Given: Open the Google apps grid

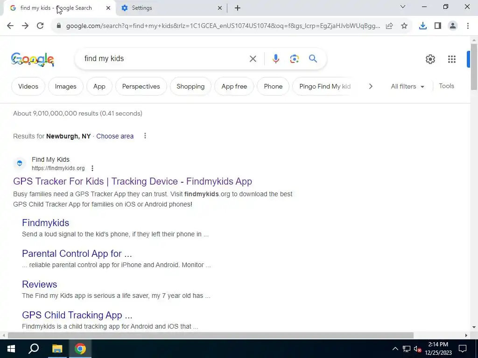Looking at the screenshot, I should 452,59.
